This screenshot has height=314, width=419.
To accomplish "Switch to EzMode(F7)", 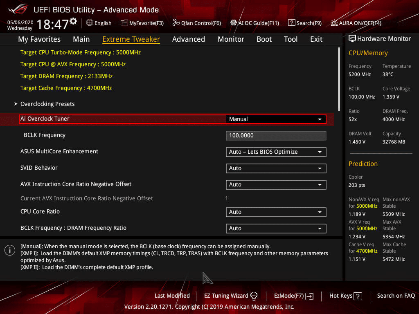I will (x=294, y=296).
